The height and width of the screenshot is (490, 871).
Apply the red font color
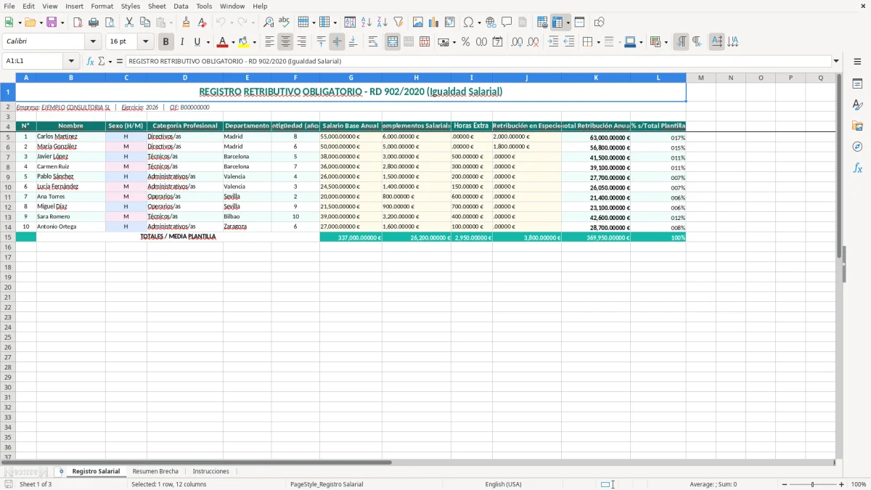223,42
